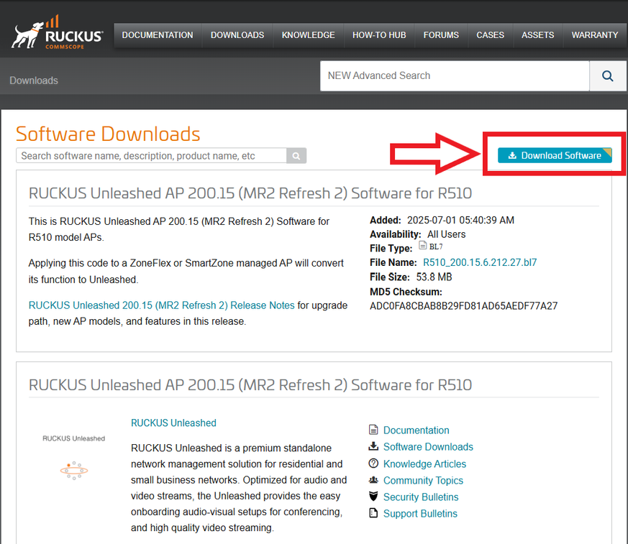628x544 pixels.
Task: Click the Community Topics people icon
Action: click(x=373, y=480)
